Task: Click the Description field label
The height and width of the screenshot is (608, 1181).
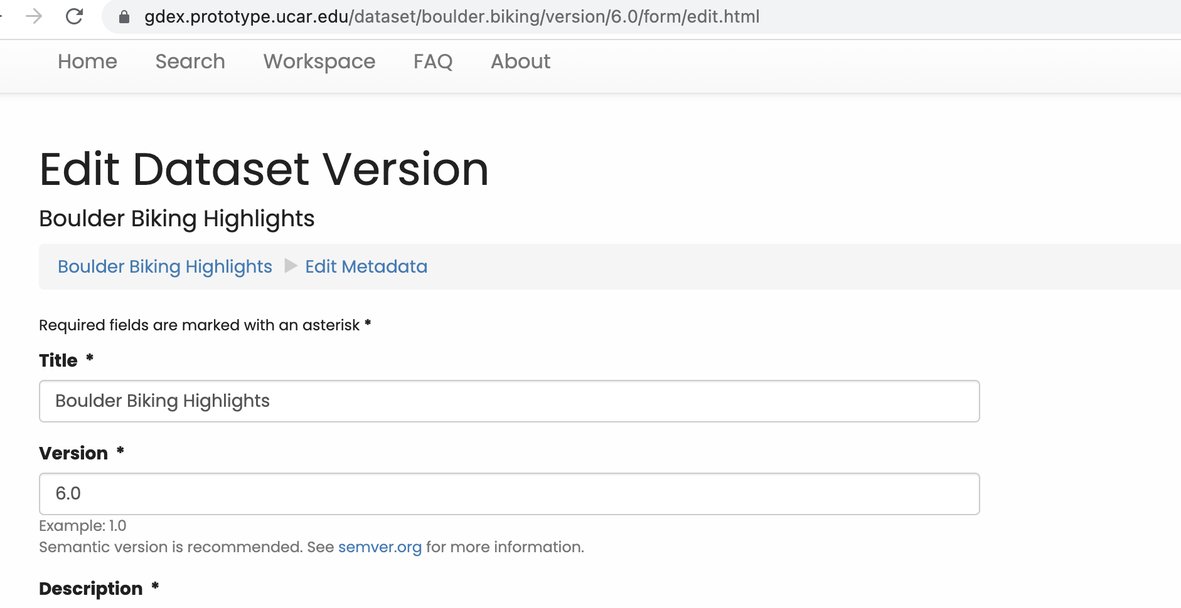Action: 91,589
